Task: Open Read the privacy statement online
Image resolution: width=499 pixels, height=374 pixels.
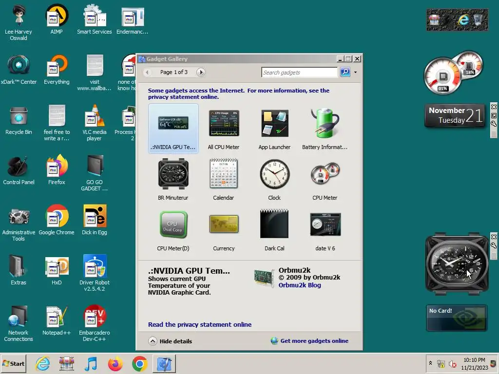Action: pos(200,325)
